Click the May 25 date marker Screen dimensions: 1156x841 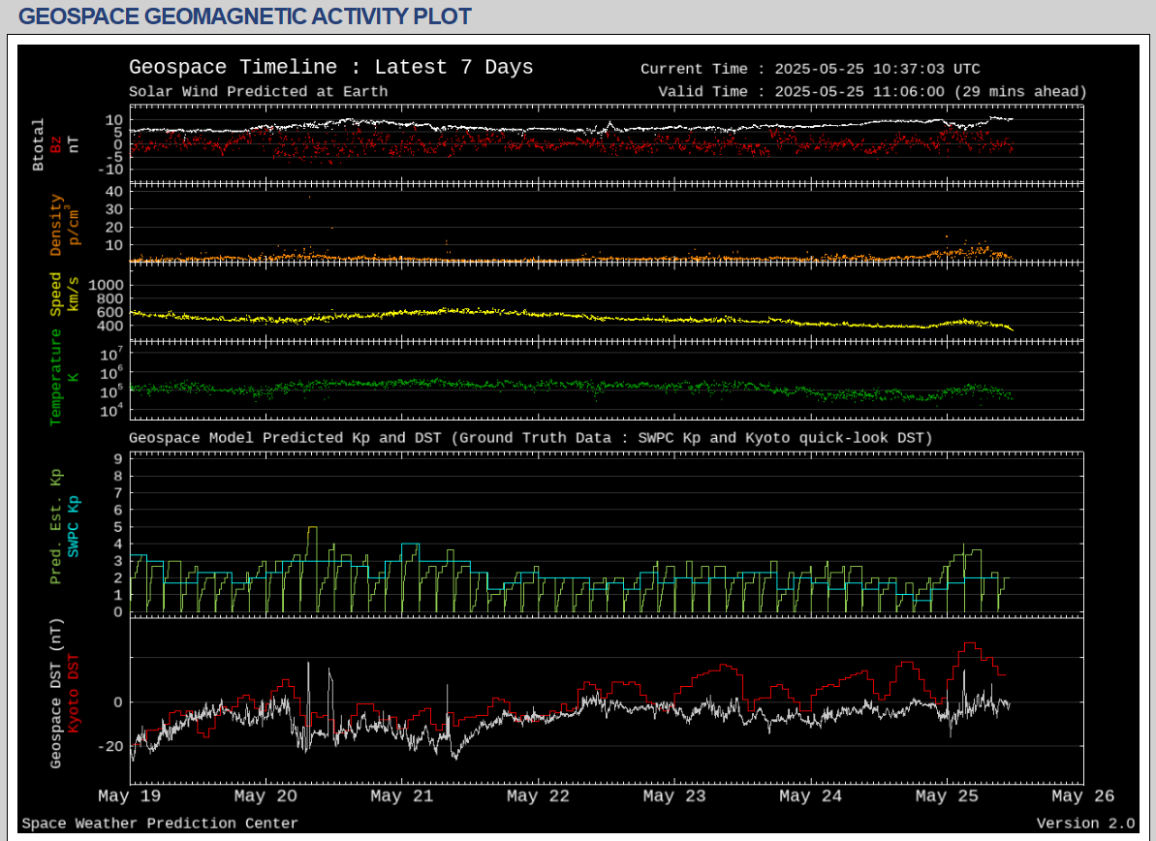pos(946,796)
